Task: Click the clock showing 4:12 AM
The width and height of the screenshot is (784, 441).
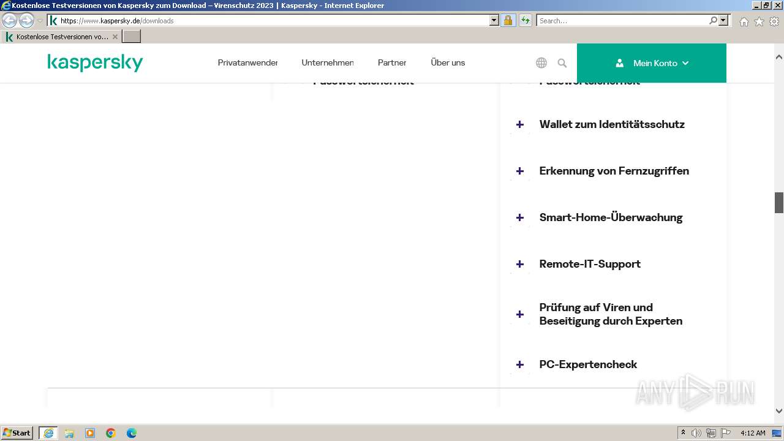Action: pyautogui.click(x=753, y=433)
